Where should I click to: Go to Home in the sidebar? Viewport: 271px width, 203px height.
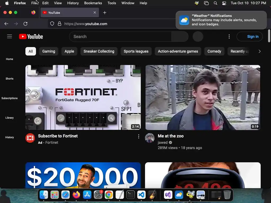[x=10, y=59]
